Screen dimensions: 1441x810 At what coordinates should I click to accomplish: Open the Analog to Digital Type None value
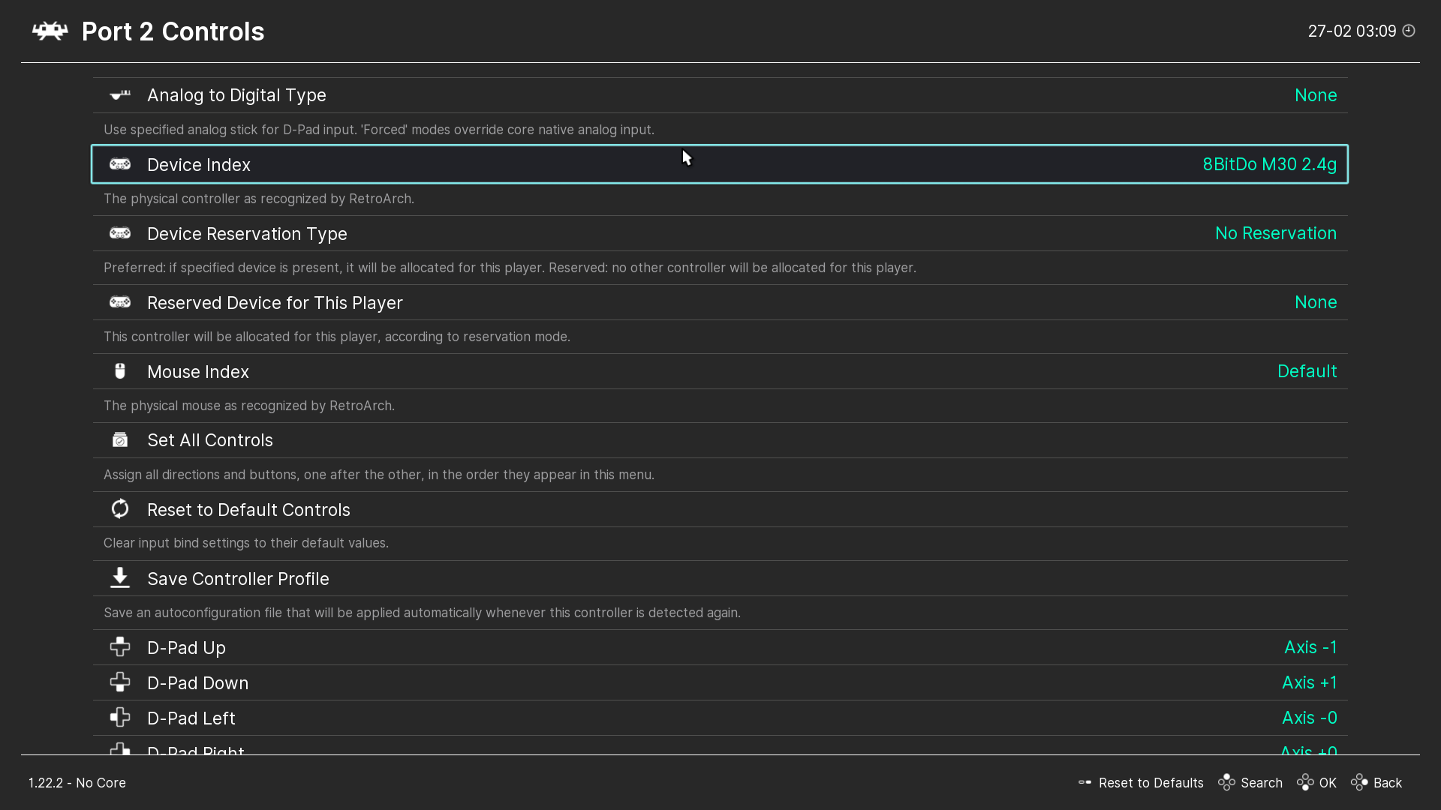[1315, 95]
